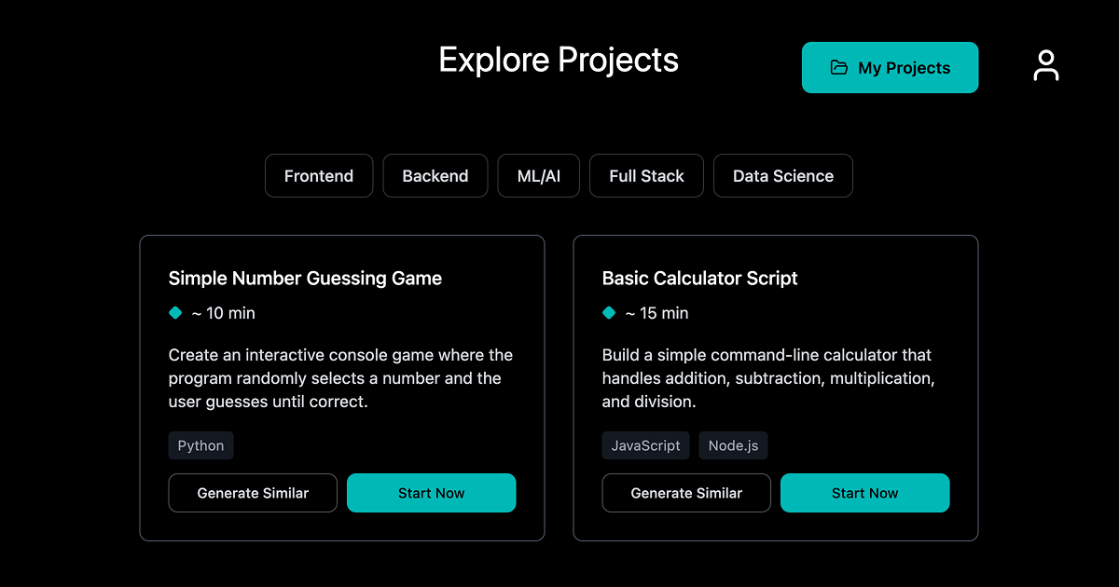Click the teal diamond icon on Number Guessing card

click(174, 313)
